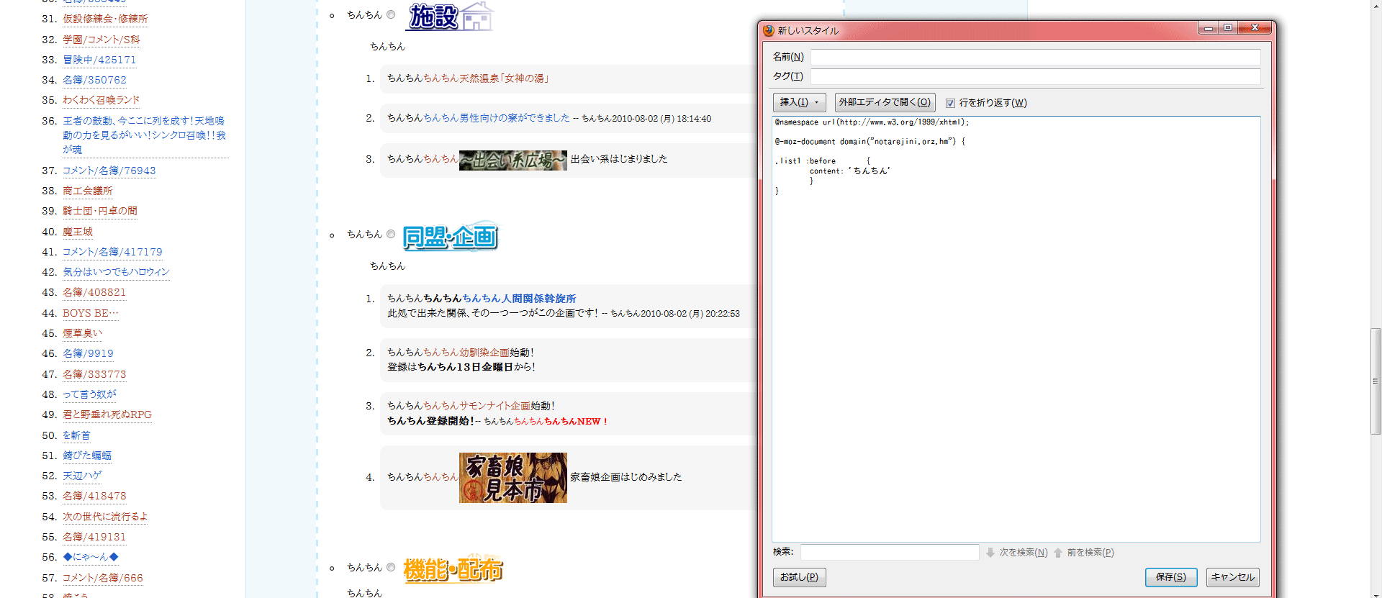This screenshot has width=1382, height=598.
Task: Click the up arrow for 前を検索
Action: [x=1058, y=553]
